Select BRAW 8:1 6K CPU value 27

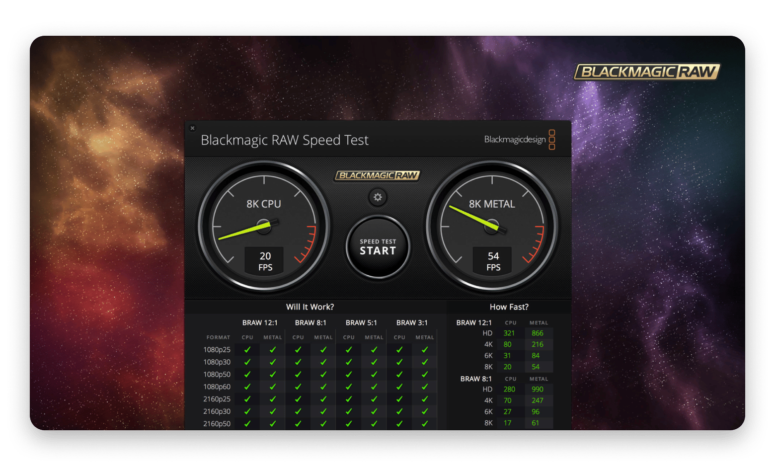pos(507,412)
